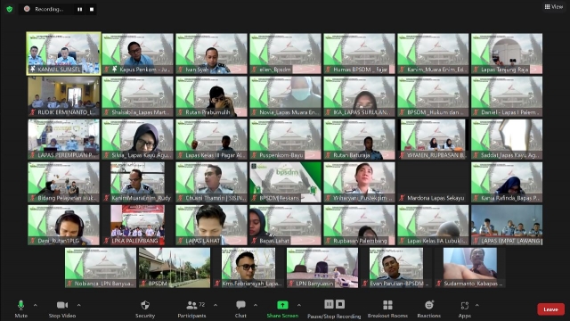Open the Reactions smiley icon
570x321 pixels.
click(x=429, y=305)
